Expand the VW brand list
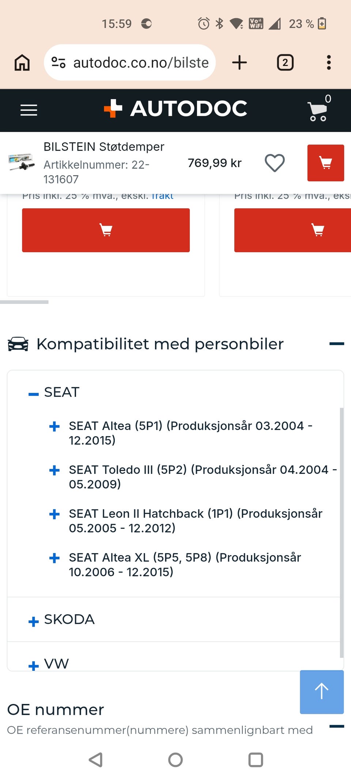Image resolution: width=351 pixels, height=780 pixels. (x=34, y=666)
